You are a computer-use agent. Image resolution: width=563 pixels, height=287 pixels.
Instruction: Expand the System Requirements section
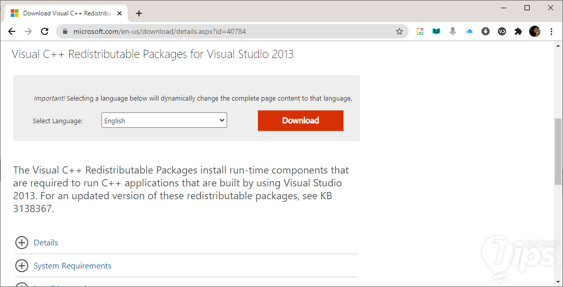22,265
